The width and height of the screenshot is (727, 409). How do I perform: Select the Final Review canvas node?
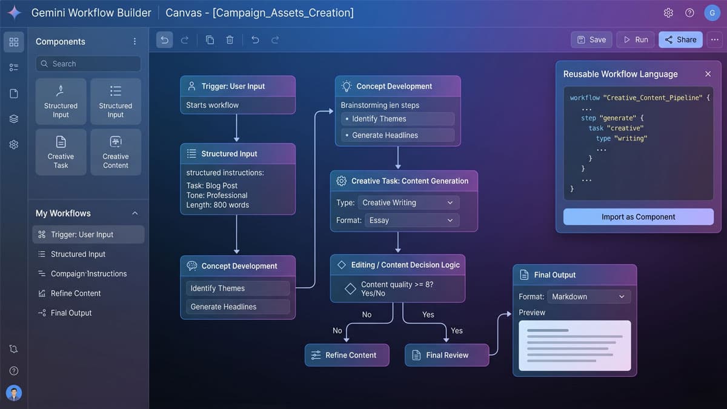click(446, 355)
